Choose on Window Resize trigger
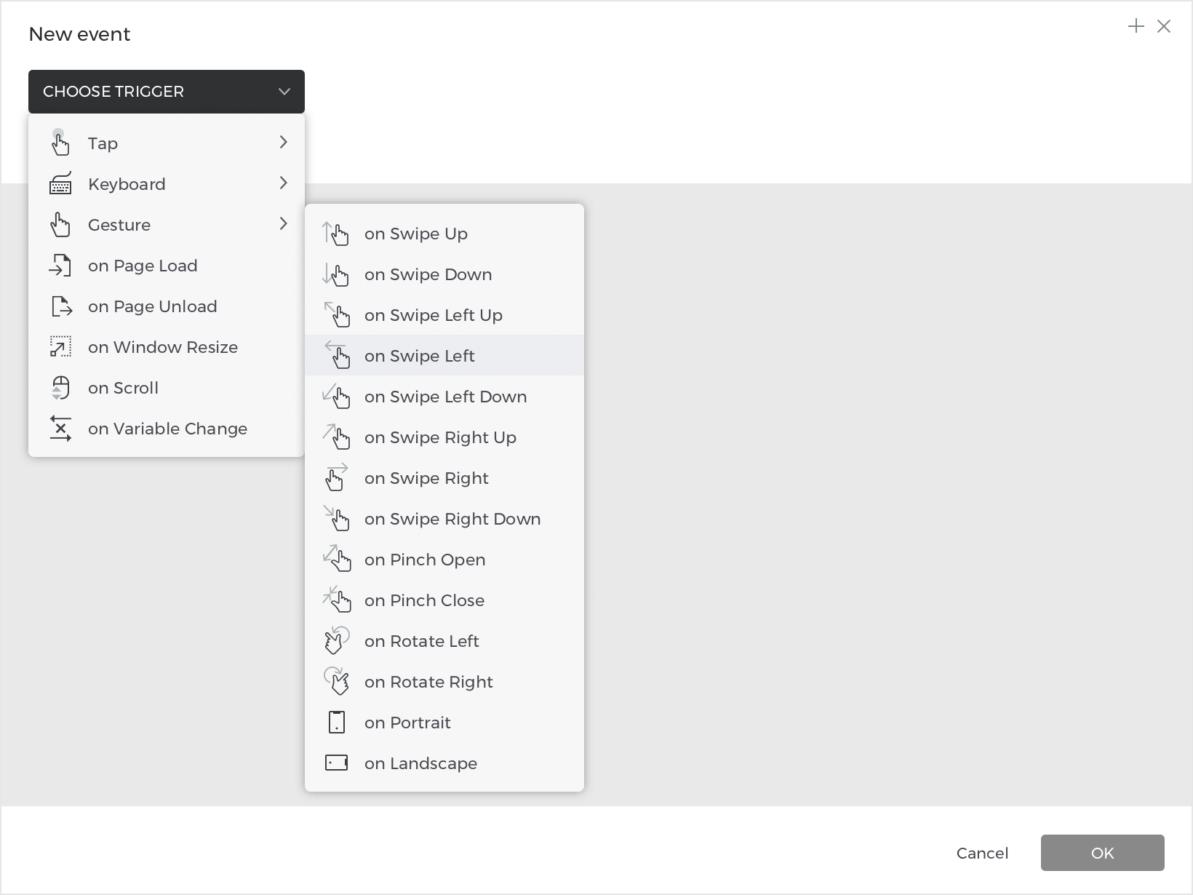 pyautogui.click(x=163, y=347)
